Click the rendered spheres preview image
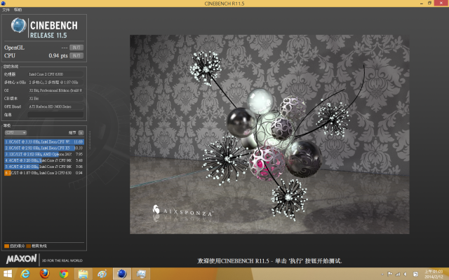449x280 pixels. [x=269, y=134]
